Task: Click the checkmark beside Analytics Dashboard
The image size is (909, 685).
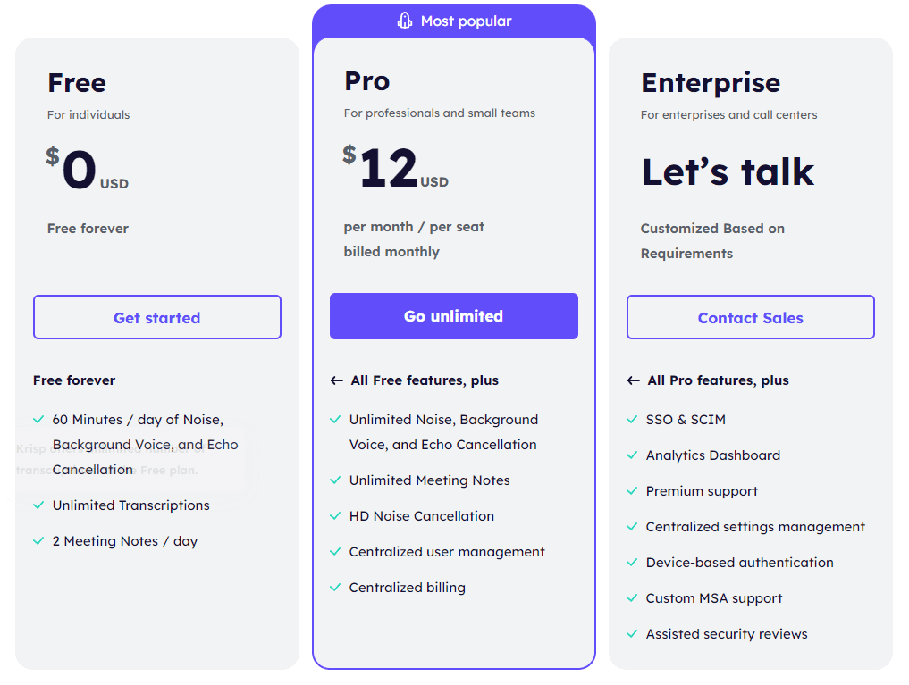Action: (632, 455)
